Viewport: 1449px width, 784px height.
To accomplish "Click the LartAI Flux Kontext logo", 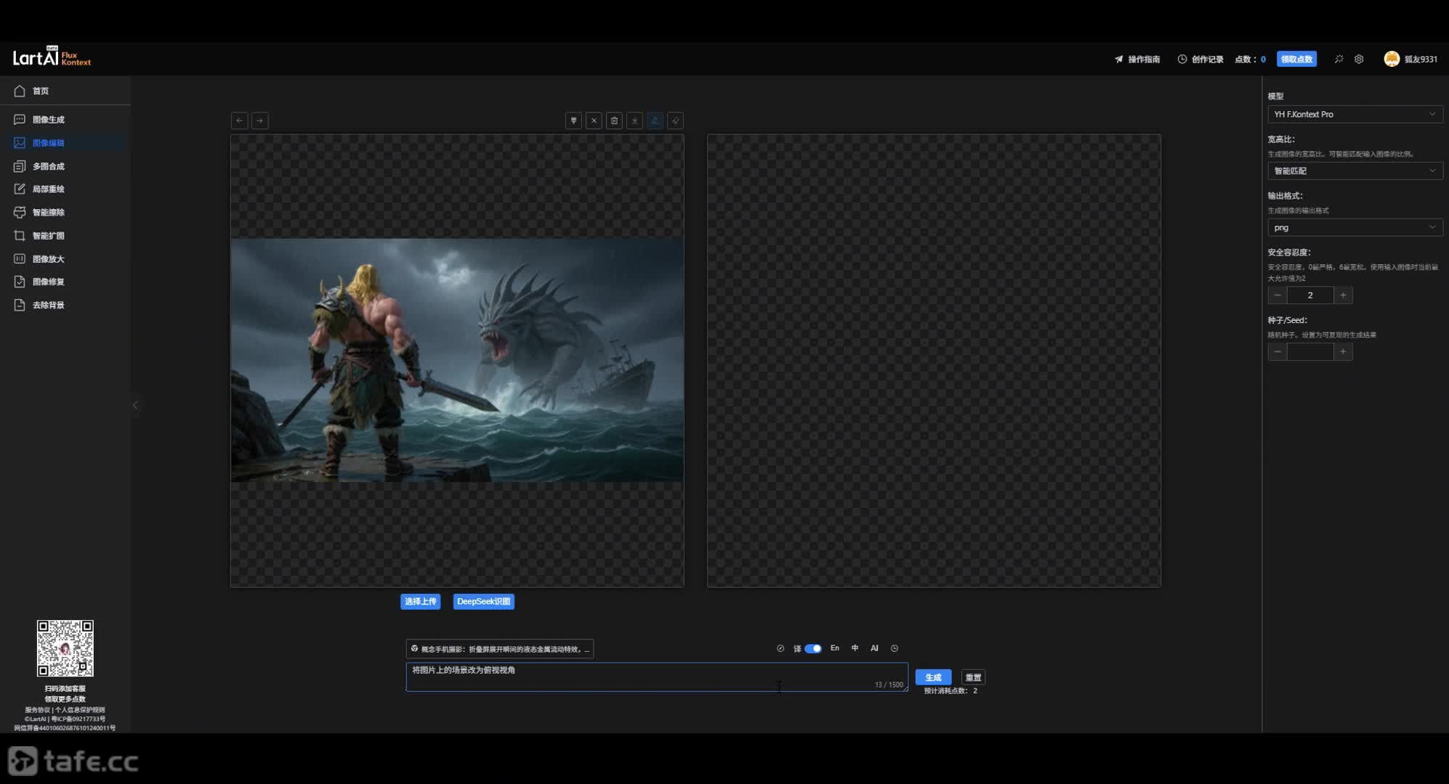I will tap(52, 57).
